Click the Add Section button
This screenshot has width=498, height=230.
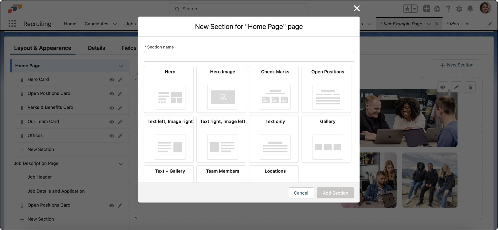click(x=335, y=193)
